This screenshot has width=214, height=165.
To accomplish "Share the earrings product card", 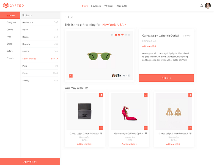I will click(190, 95).
